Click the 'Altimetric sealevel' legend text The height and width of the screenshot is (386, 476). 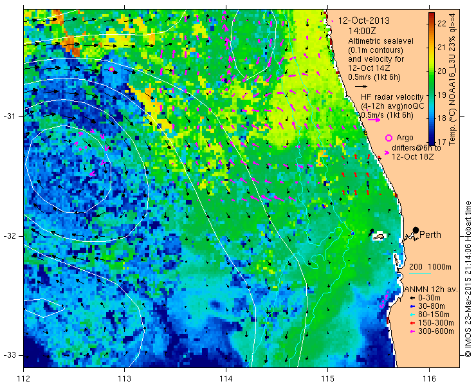(381, 41)
